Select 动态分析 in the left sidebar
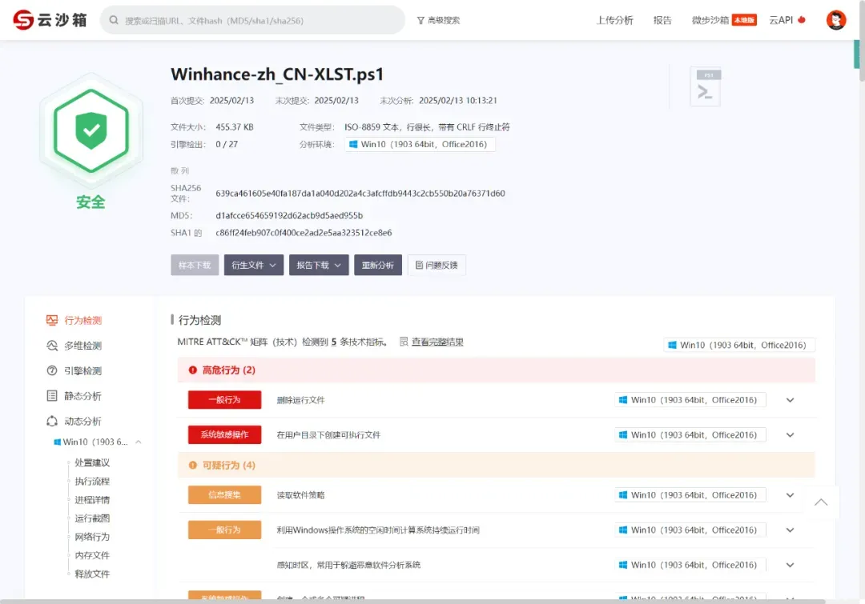 [x=82, y=421]
